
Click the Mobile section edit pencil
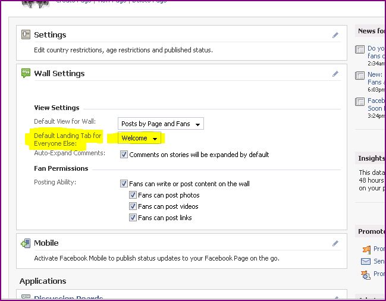coord(335,243)
